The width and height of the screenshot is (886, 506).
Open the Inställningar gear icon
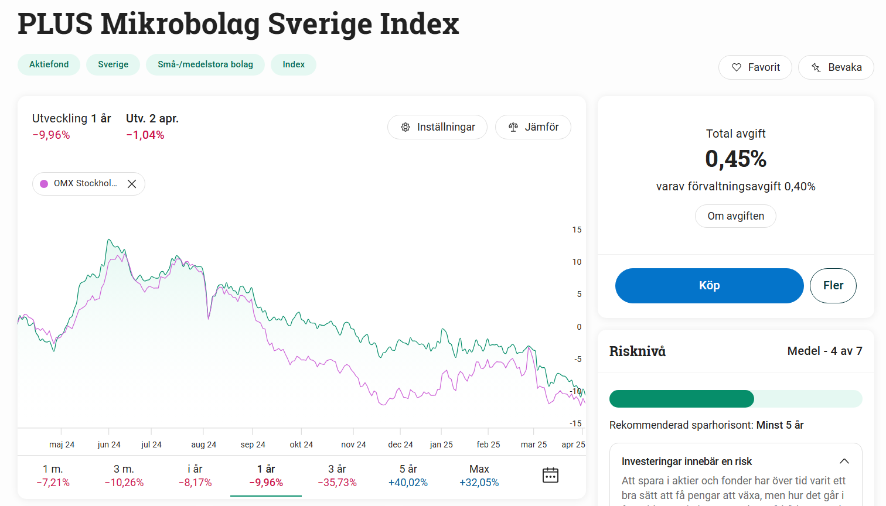click(405, 127)
